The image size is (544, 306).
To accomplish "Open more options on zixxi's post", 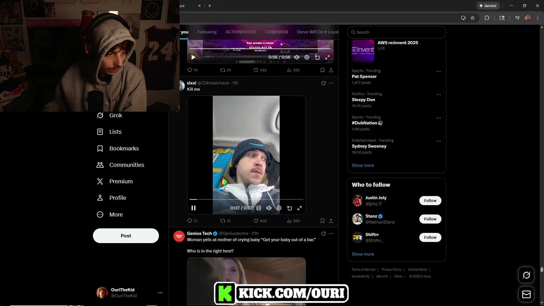I will coord(331,83).
